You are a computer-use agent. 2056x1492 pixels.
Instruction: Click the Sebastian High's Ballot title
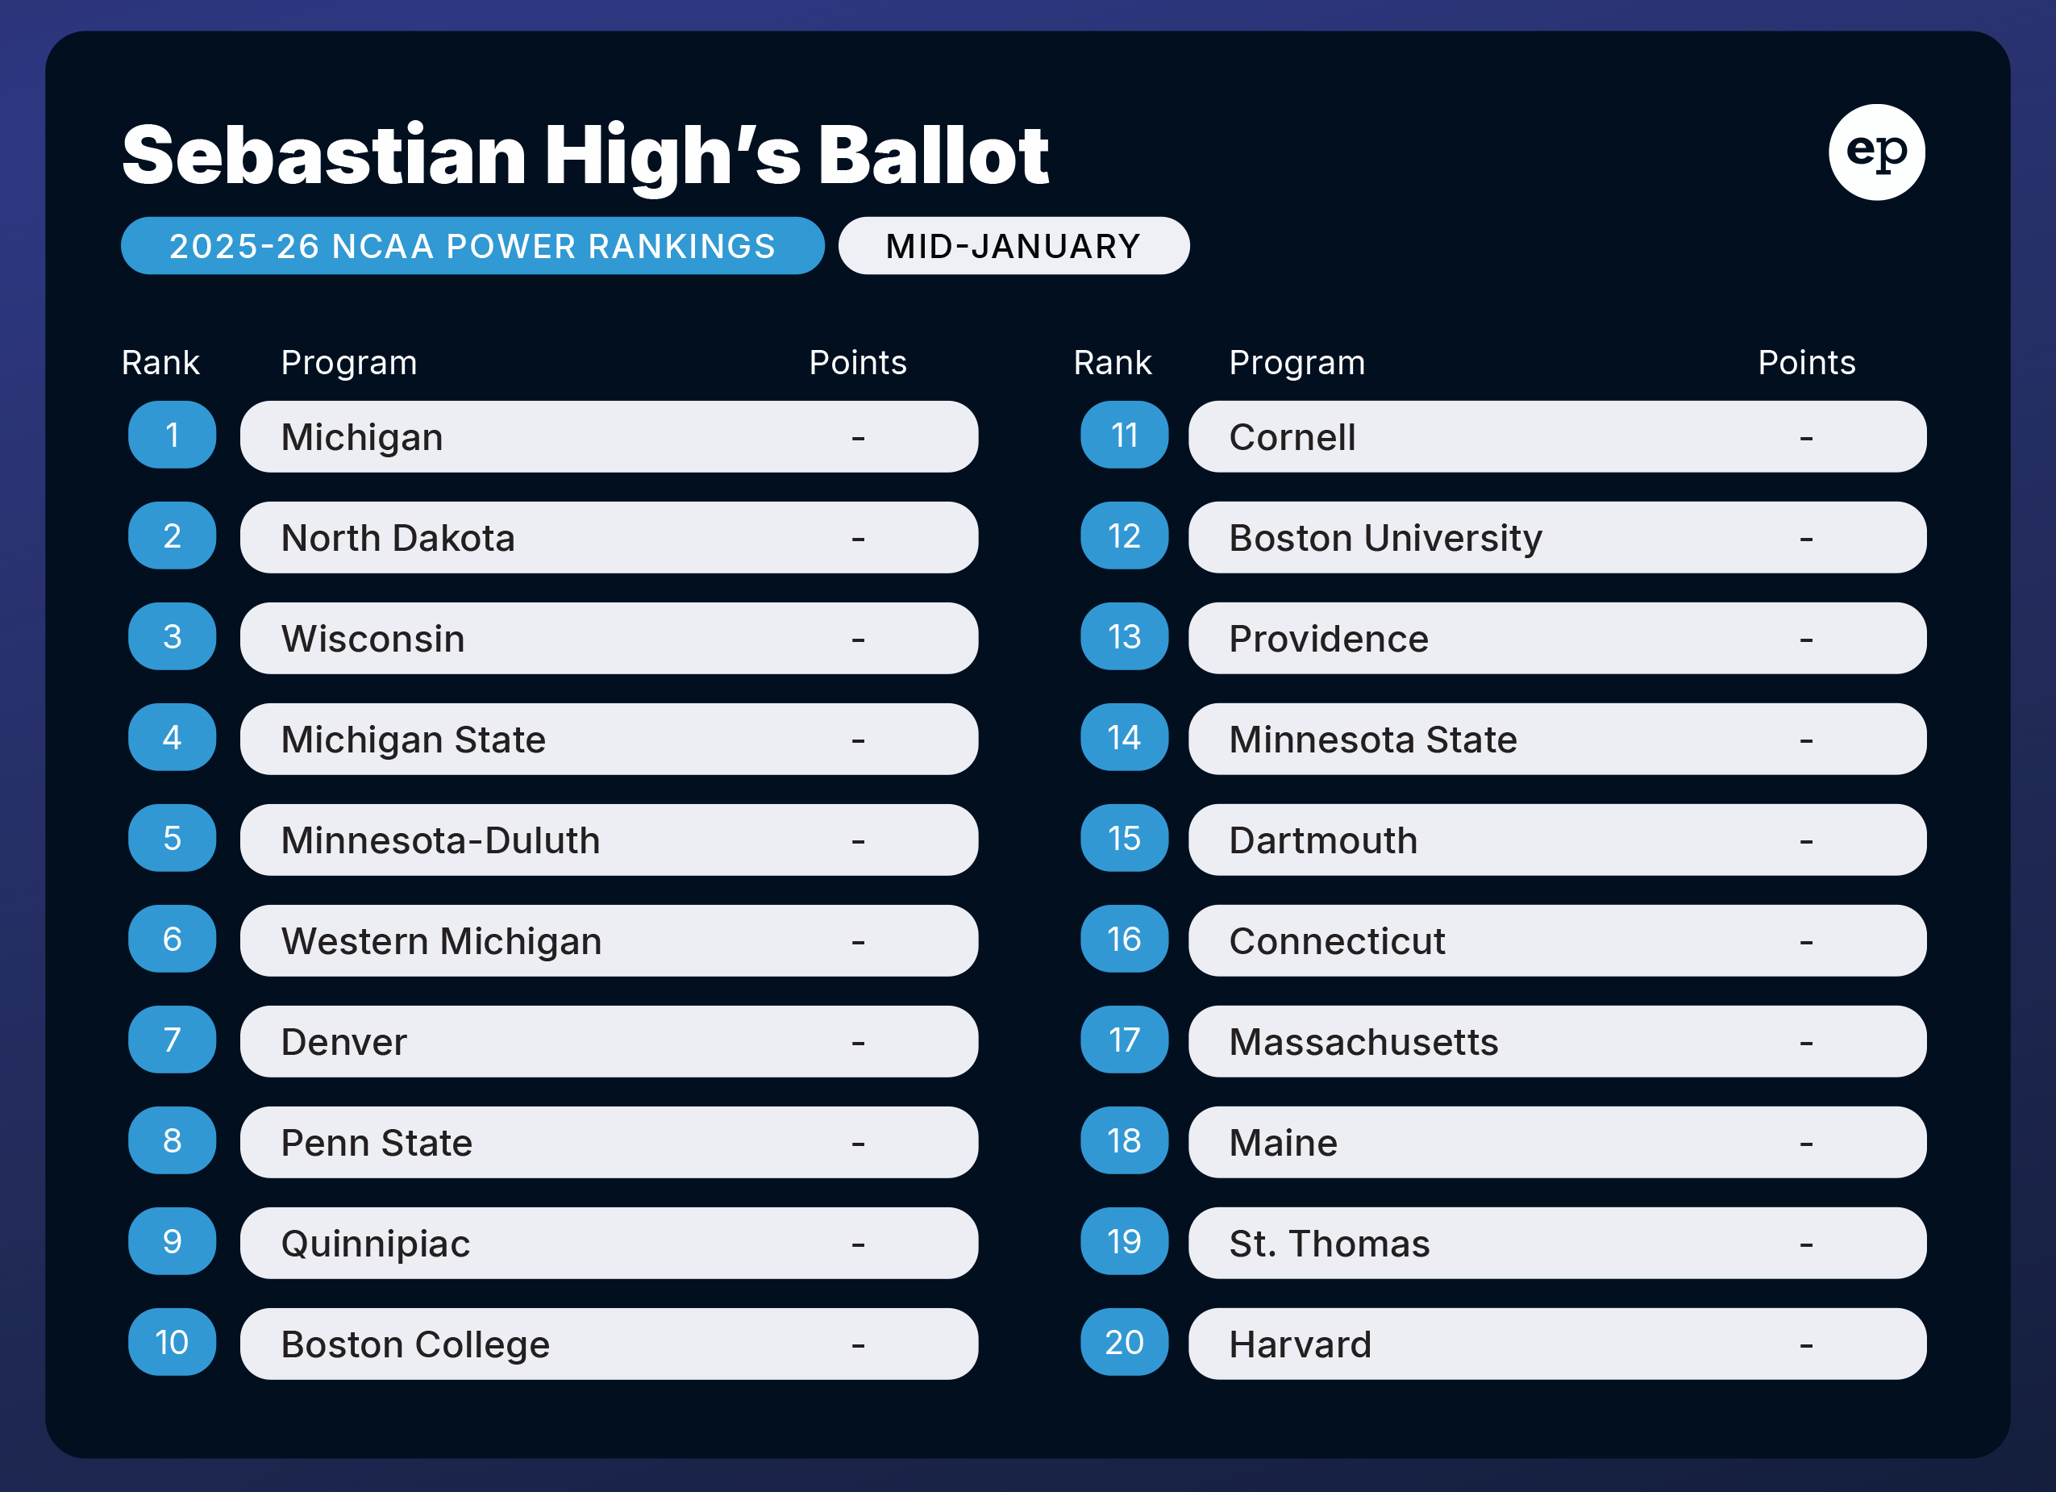(585, 156)
